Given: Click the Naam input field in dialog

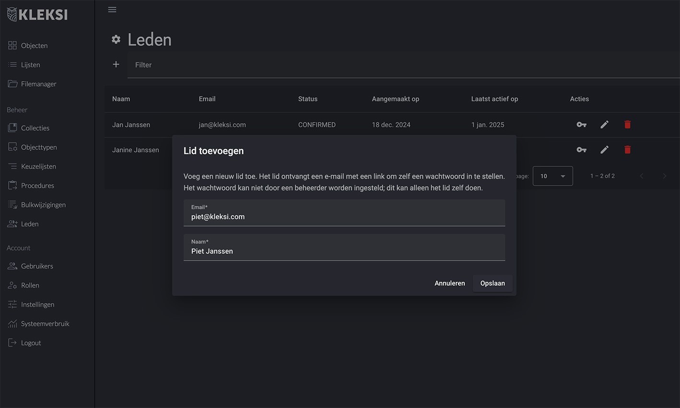Looking at the screenshot, I should 344,251.
